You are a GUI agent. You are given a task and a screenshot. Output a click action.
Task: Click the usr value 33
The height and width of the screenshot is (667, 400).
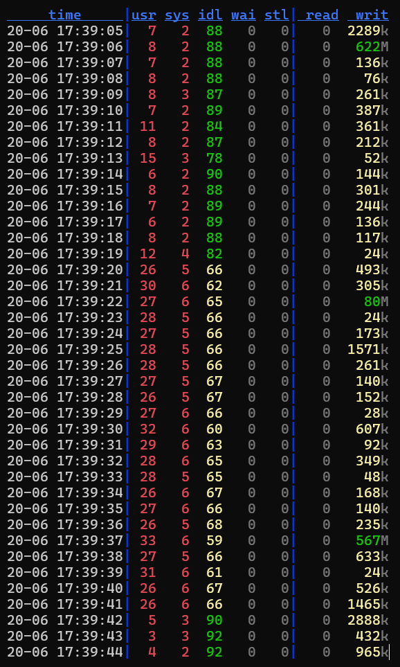(x=148, y=541)
